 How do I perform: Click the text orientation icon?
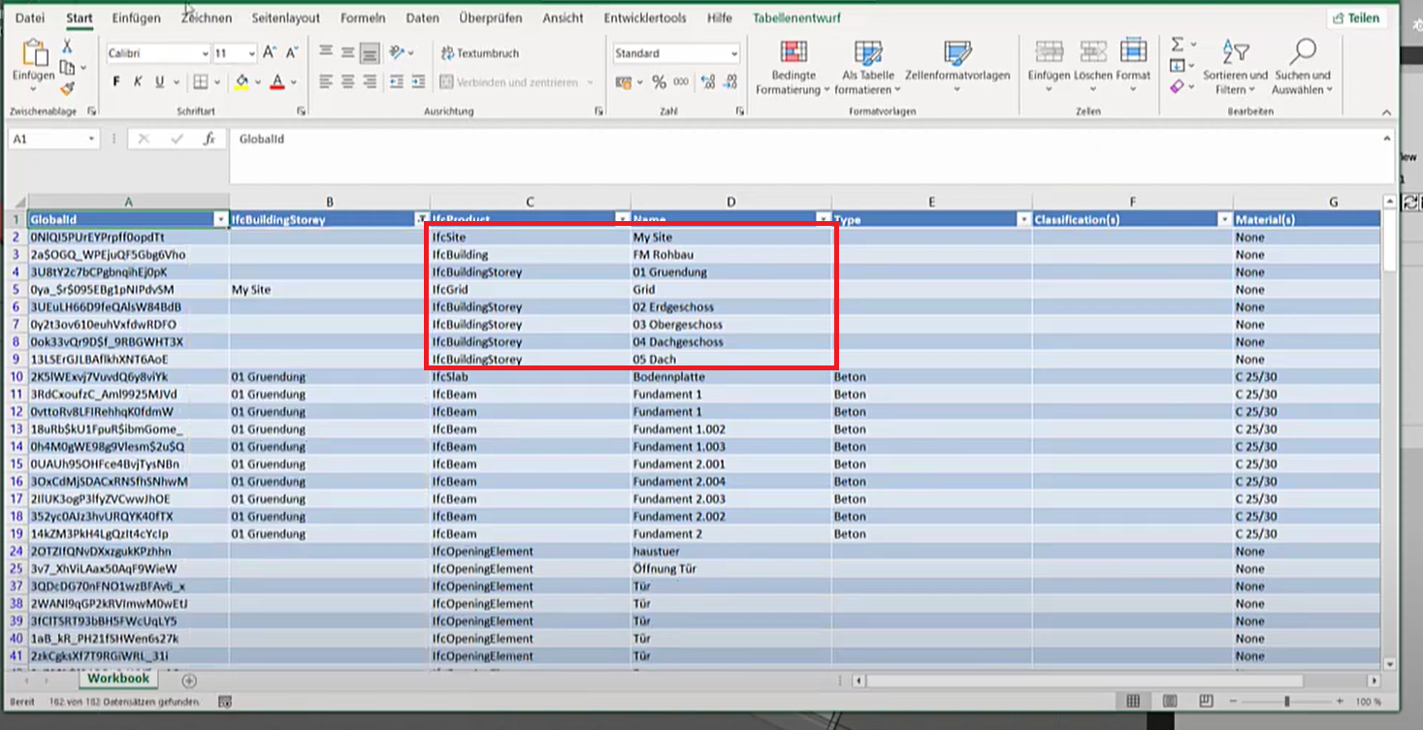pyautogui.click(x=396, y=53)
